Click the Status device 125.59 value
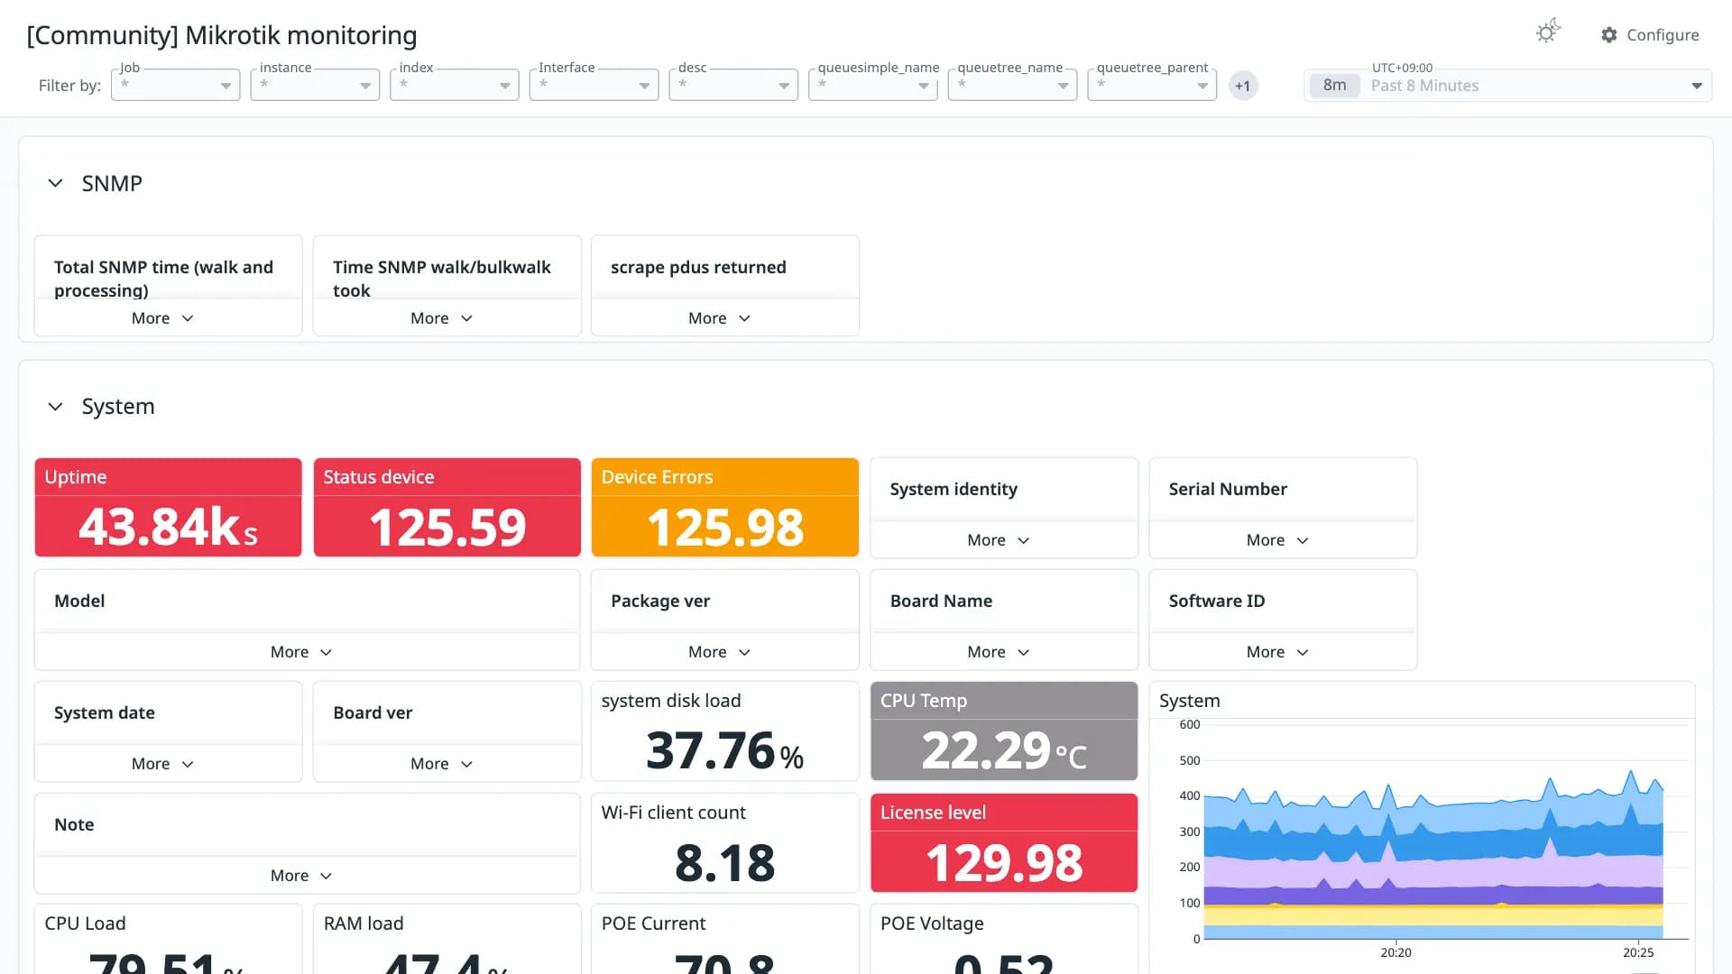This screenshot has width=1732, height=974. (x=447, y=528)
